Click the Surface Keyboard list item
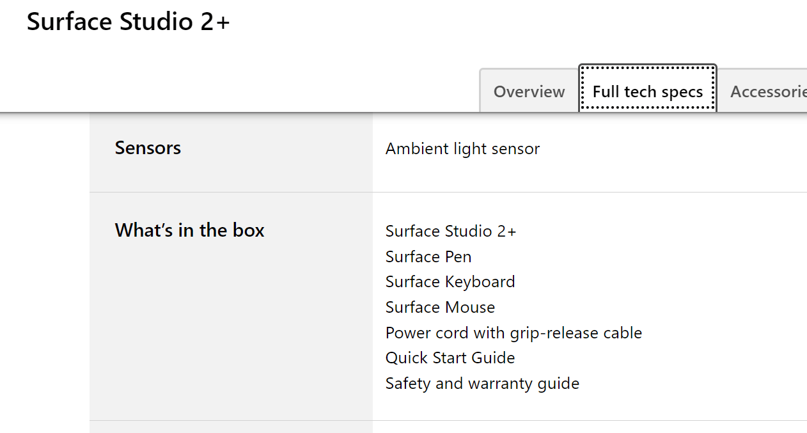 click(x=450, y=281)
